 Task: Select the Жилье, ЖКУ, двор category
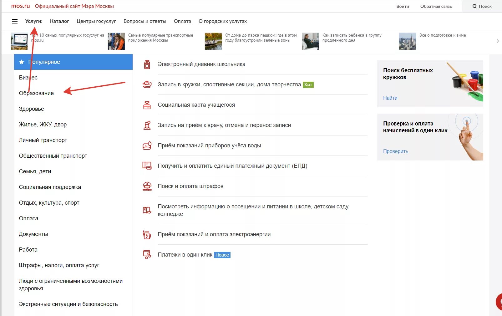pyautogui.click(x=43, y=125)
